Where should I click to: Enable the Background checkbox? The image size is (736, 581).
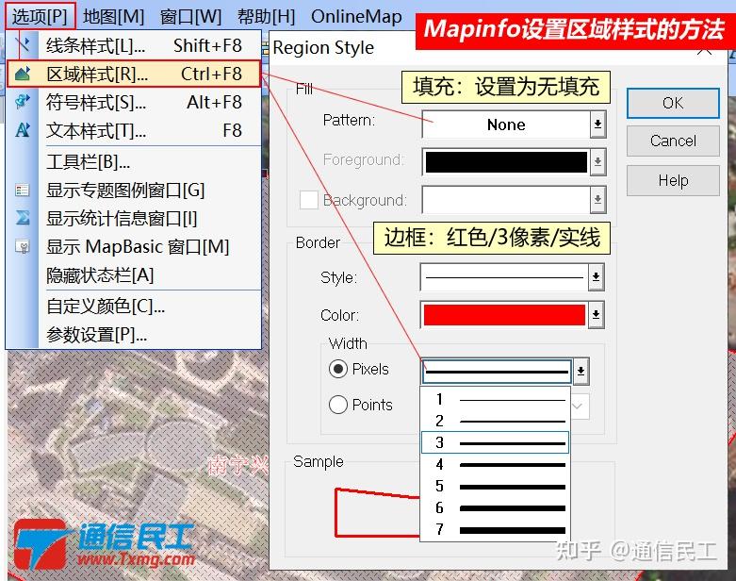(308, 200)
